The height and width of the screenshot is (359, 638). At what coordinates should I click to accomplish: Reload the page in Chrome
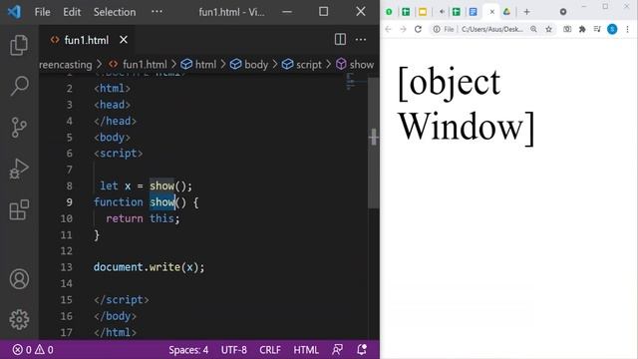pyautogui.click(x=418, y=29)
